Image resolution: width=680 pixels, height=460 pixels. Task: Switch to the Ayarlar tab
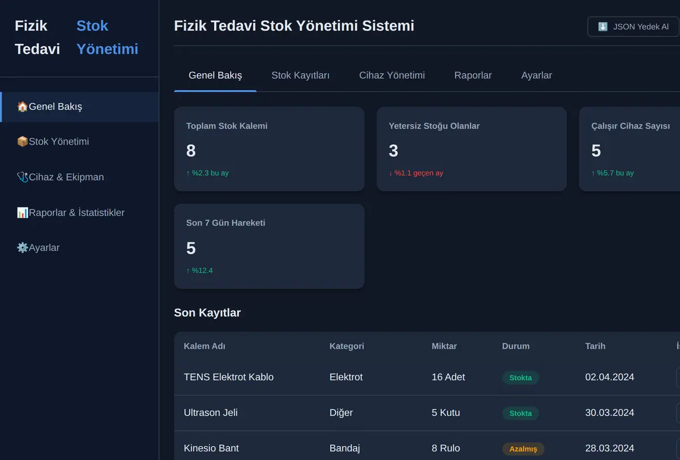click(537, 75)
